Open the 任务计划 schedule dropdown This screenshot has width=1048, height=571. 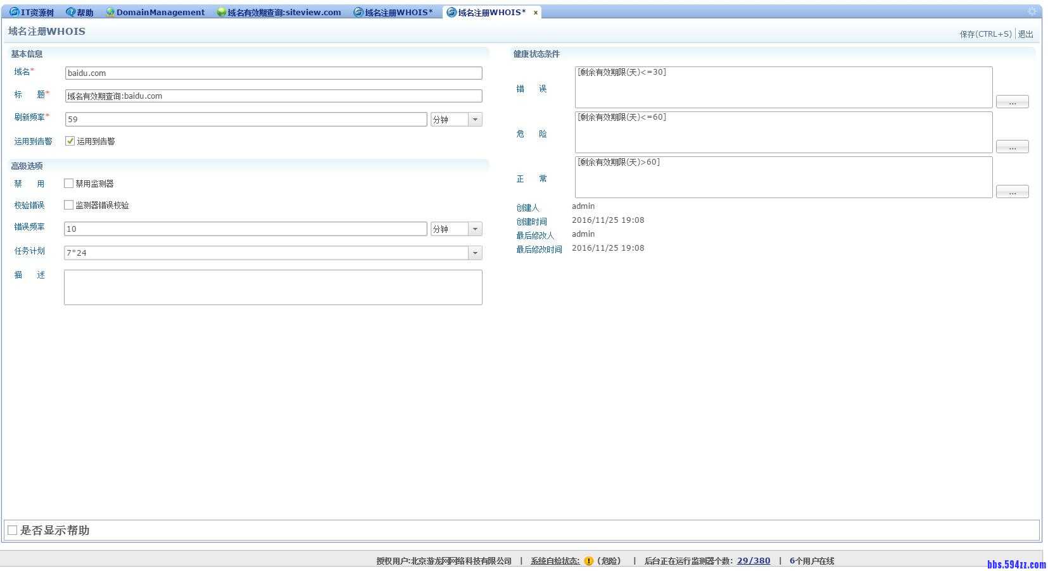(476, 253)
